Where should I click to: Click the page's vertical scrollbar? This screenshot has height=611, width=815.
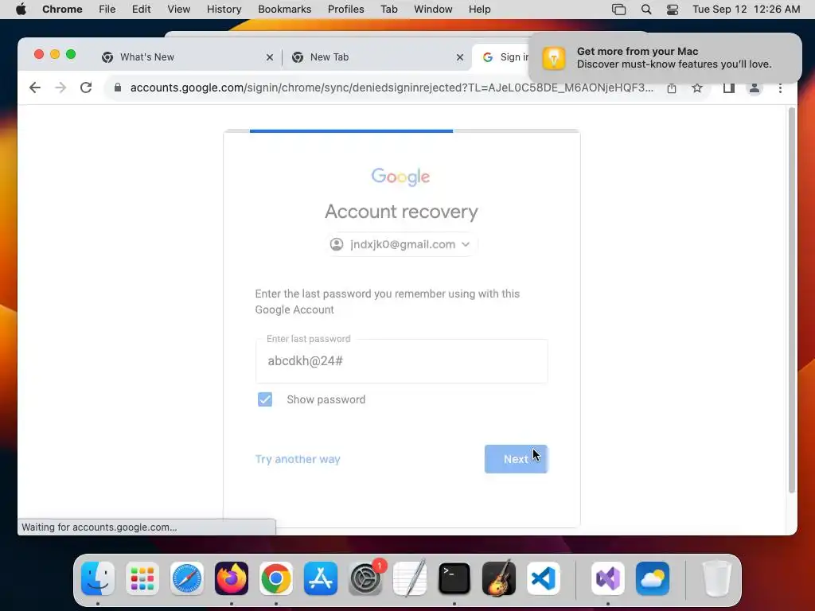tap(792, 300)
